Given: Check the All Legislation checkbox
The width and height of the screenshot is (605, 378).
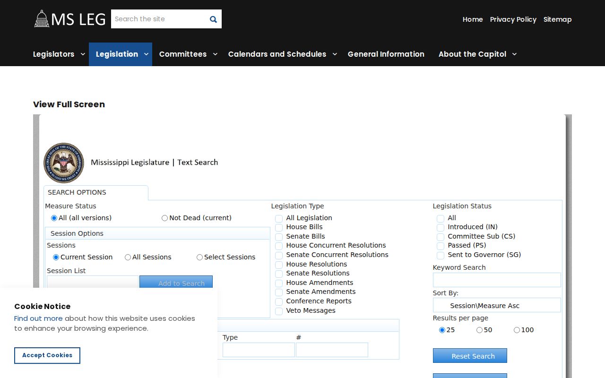Looking at the screenshot, I should coord(279,218).
